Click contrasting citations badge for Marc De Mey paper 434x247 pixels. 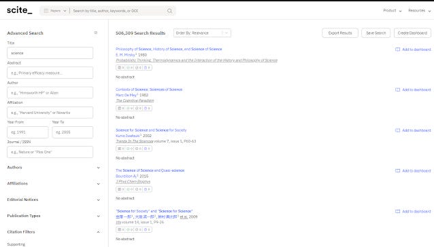tap(147, 108)
